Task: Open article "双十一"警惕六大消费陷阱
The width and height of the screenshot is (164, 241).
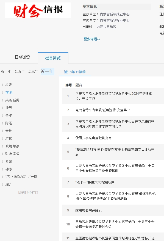Action: 95,182
